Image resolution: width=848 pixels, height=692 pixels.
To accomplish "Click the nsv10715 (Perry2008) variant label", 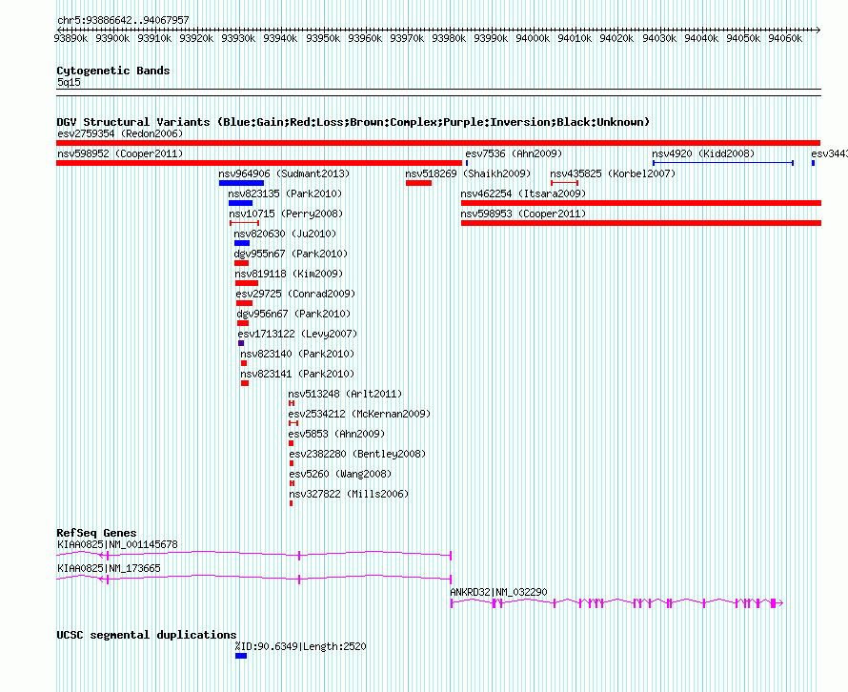I will [286, 214].
